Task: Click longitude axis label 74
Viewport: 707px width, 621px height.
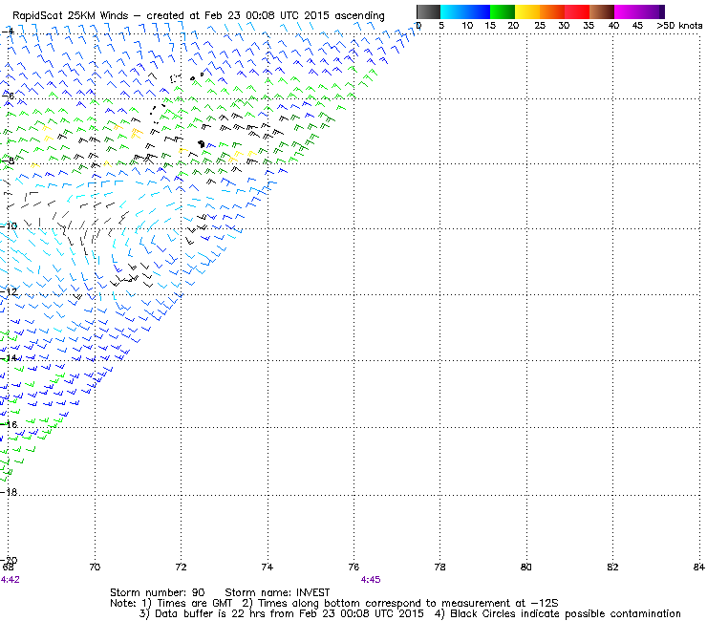Action: click(268, 567)
